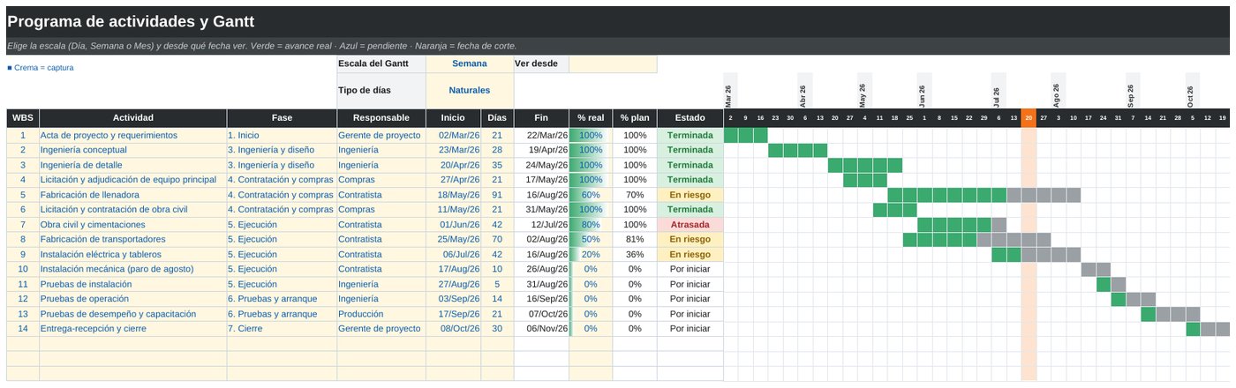Click the empty cream cell beside "Ver desde"

click(613, 63)
